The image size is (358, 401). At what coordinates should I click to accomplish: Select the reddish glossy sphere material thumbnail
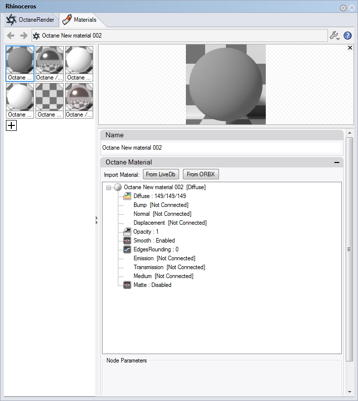(x=79, y=101)
